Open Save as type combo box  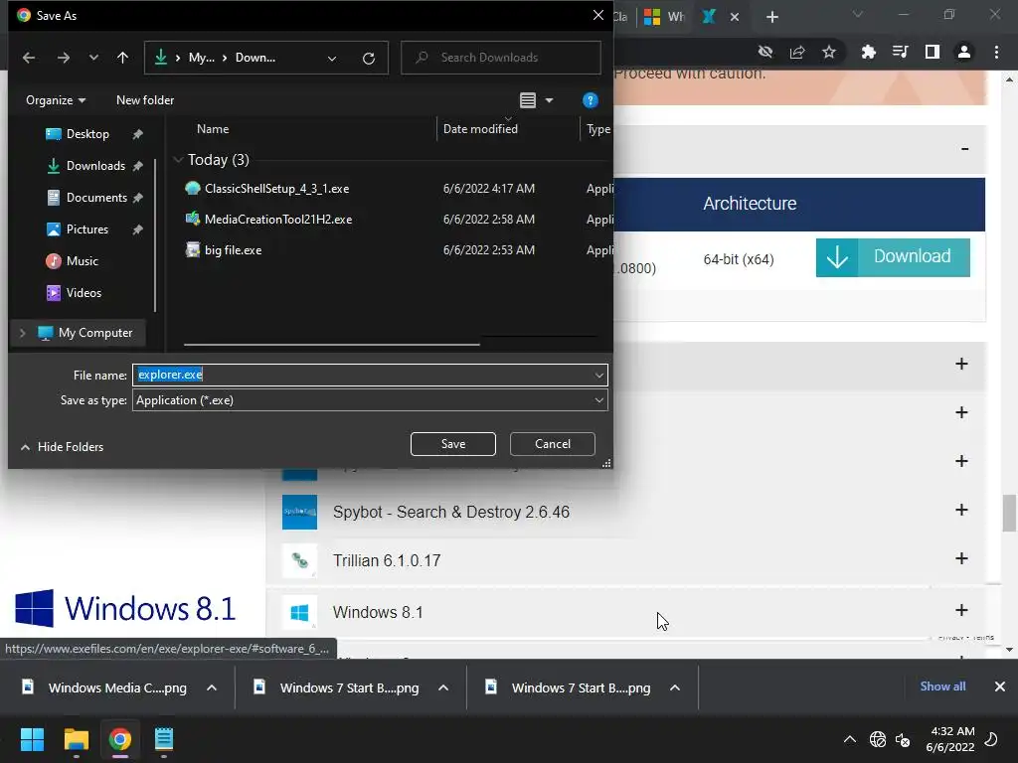coord(370,400)
